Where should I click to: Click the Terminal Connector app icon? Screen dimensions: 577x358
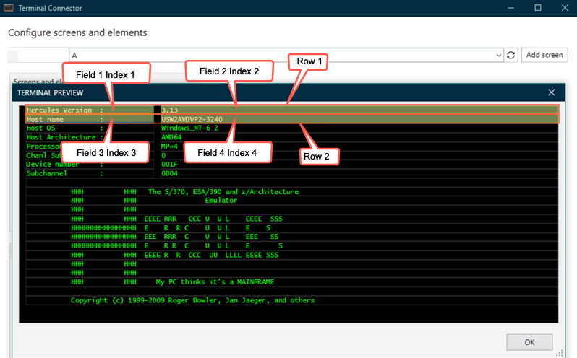coord(9,8)
